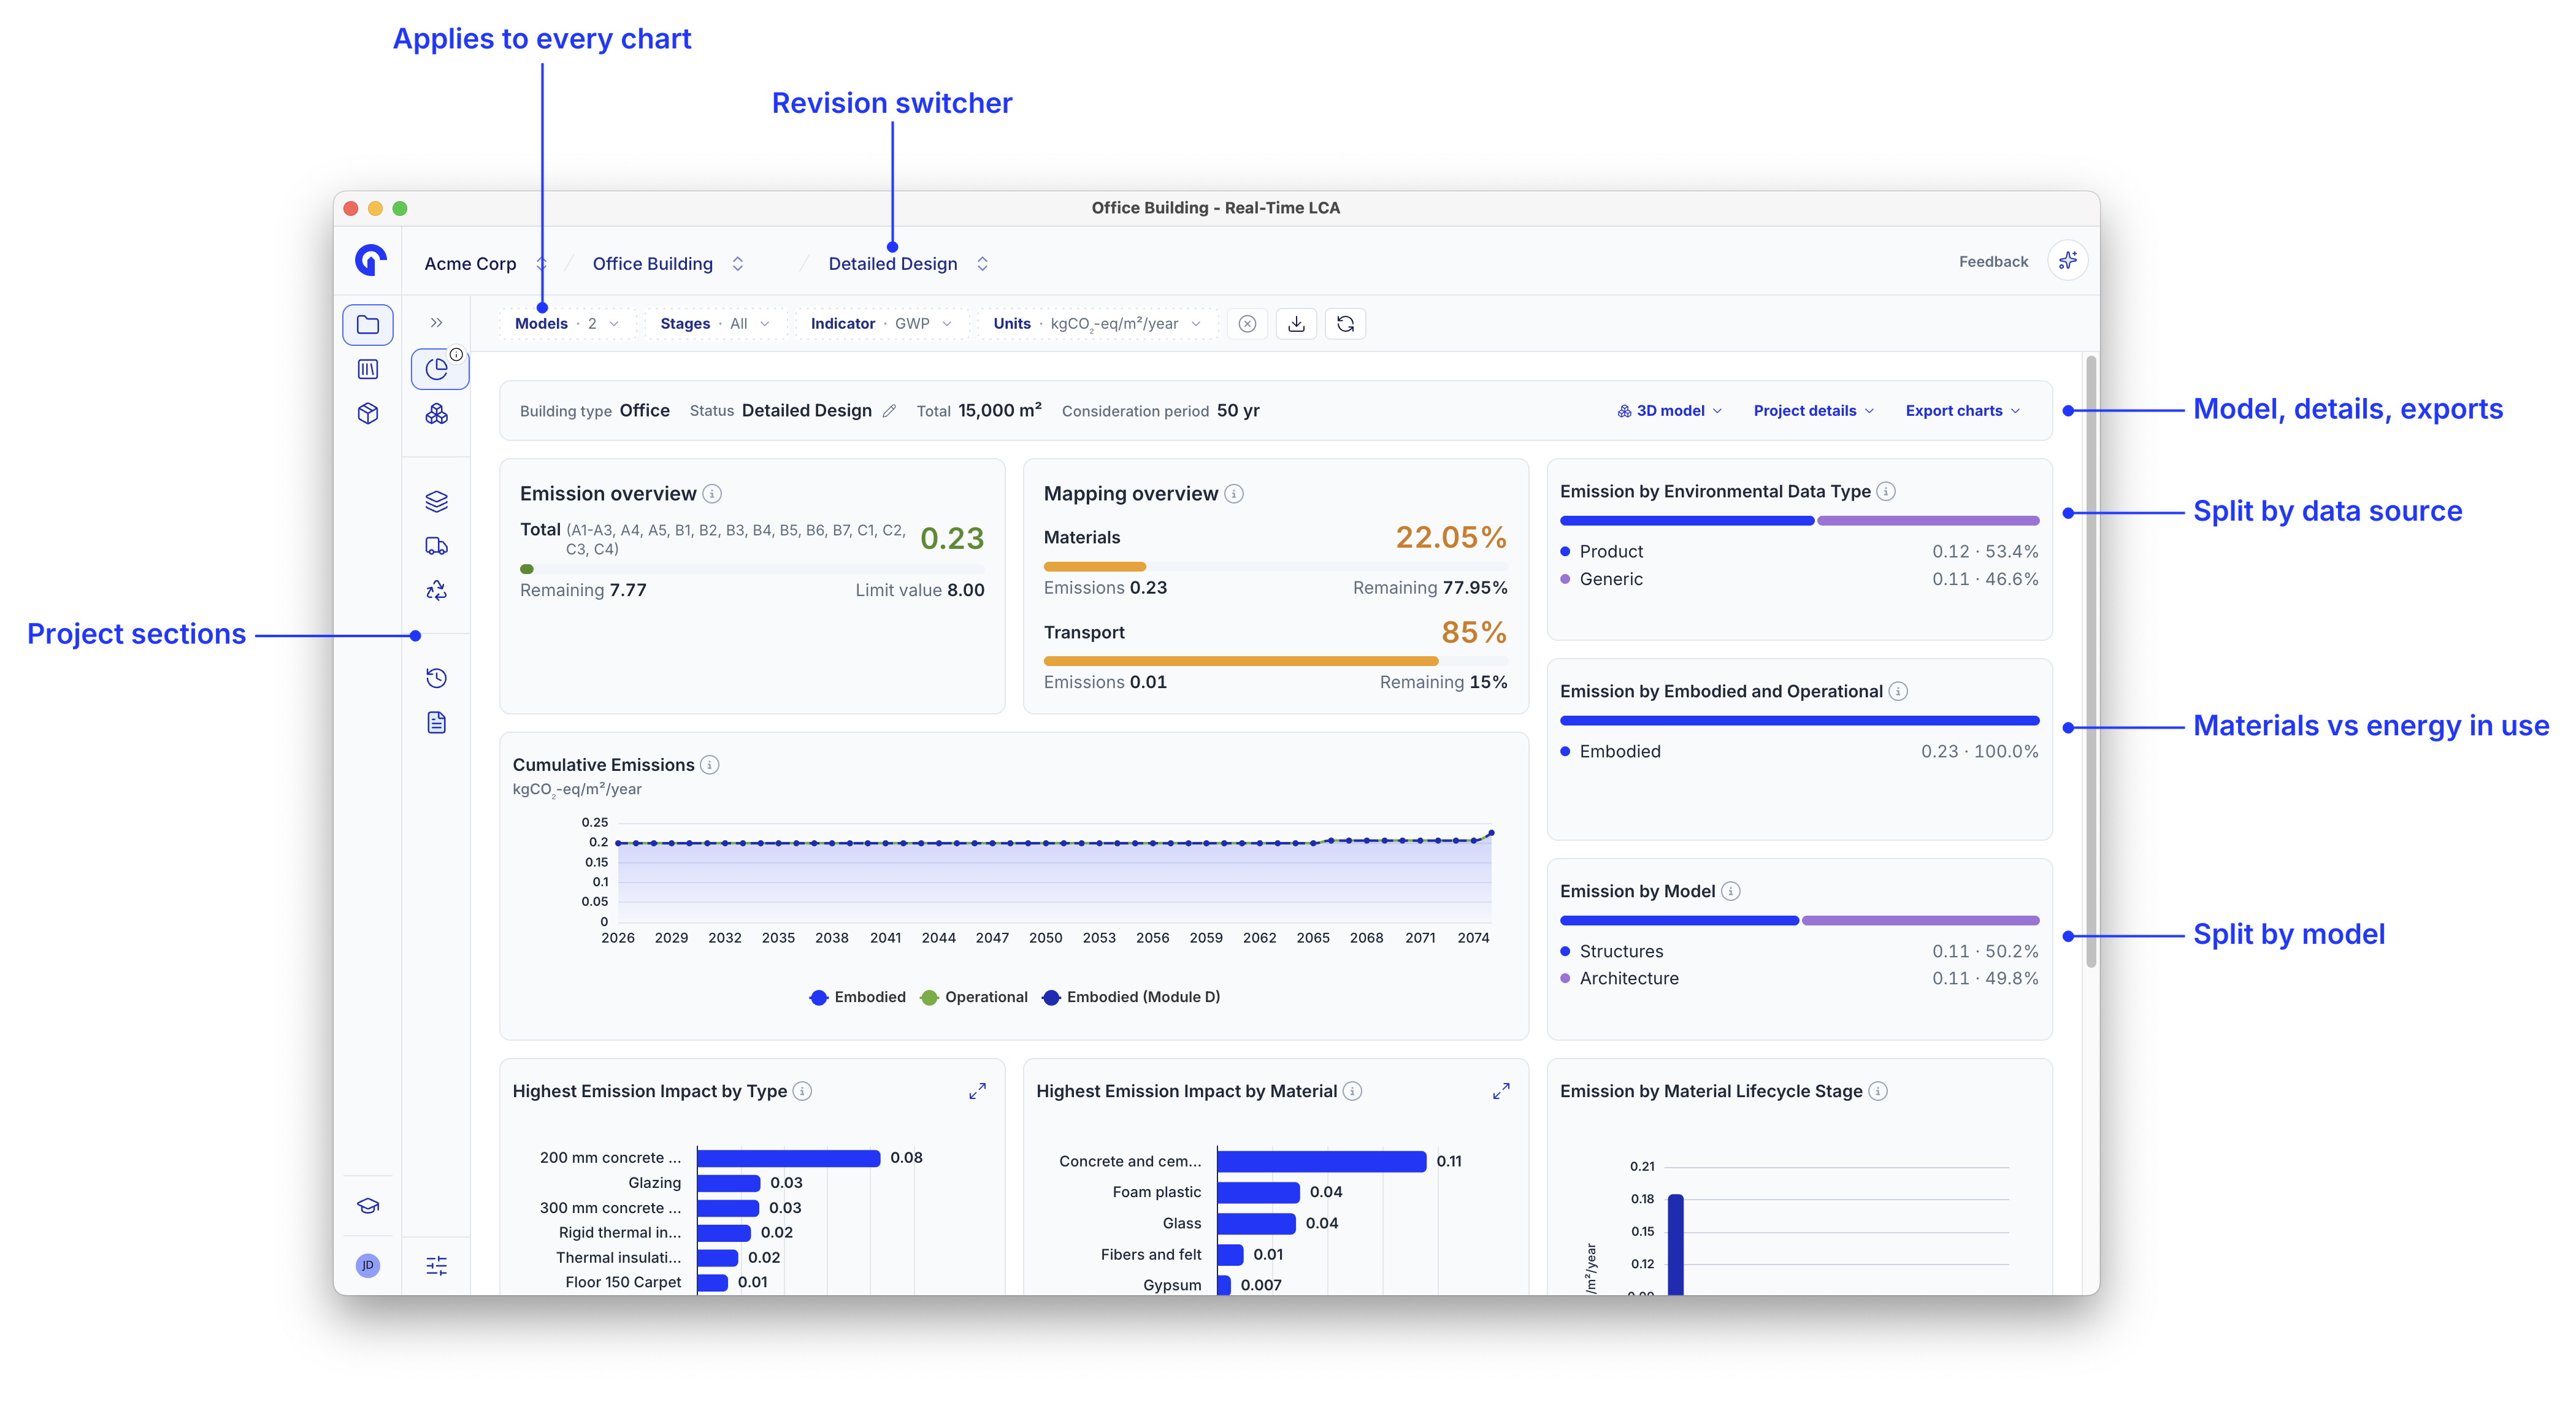This screenshot has width=2576, height=1413.
Task: Open the history clock section icon
Action: tap(437, 678)
